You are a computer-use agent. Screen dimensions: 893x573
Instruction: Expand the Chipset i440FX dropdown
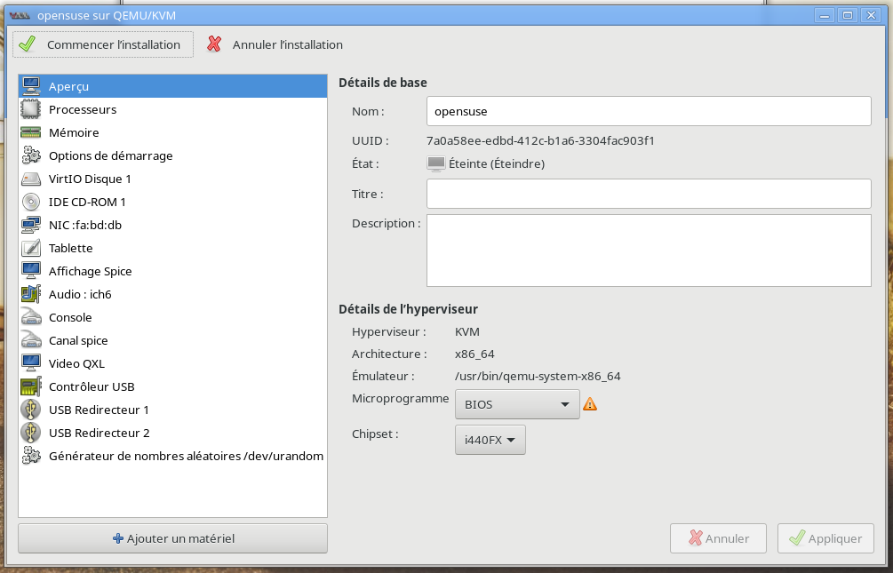tap(490, 440)
